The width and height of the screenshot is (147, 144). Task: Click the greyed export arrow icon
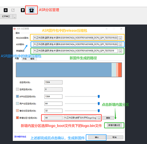tap(13, 10)
